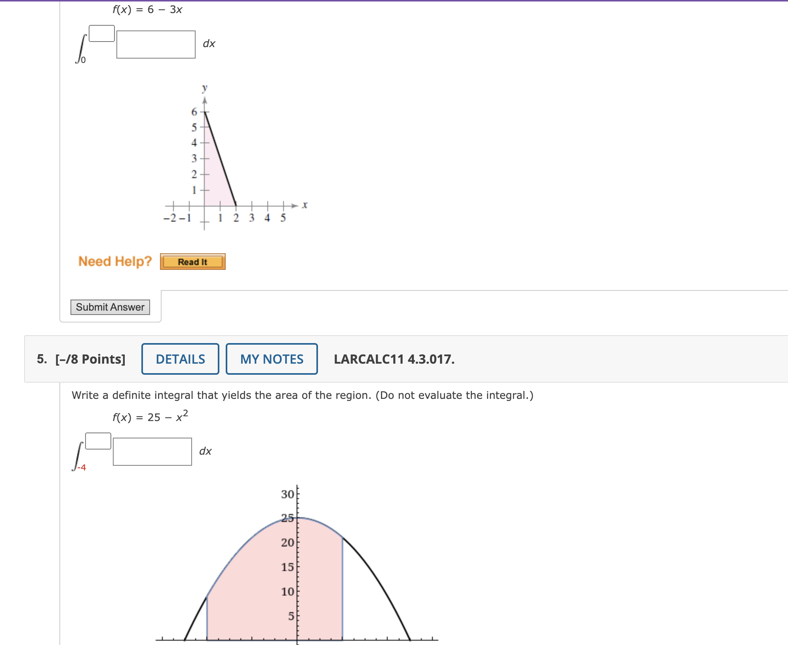Click the LARCALC11 4.3.017 question code
The height and width of the screenshot is (645, 788).
click(394, 359)
